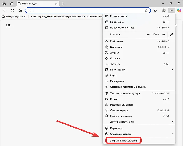Viewport: 183px width, 146px height.
Task: Open Коллекции menu entry
Action: pos(139,47)
